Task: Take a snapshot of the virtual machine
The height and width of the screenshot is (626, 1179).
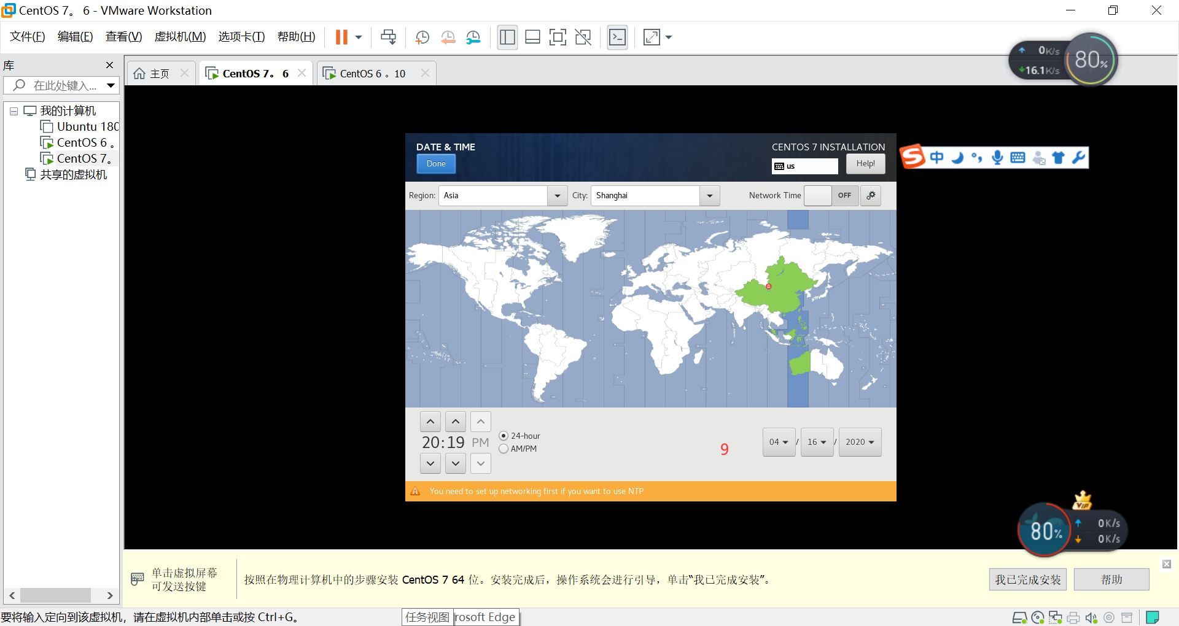Action: 422,37
